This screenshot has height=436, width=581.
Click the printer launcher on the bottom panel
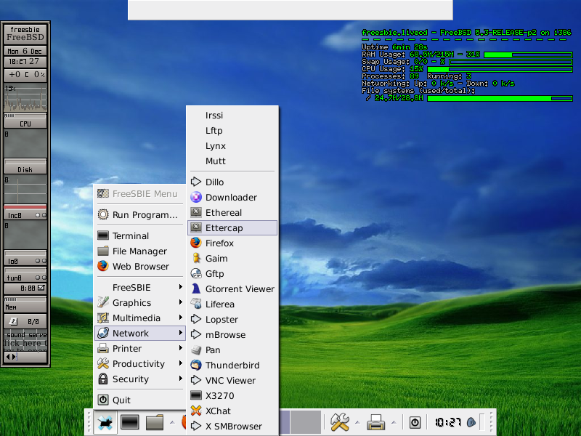click(x=375, y=422)
